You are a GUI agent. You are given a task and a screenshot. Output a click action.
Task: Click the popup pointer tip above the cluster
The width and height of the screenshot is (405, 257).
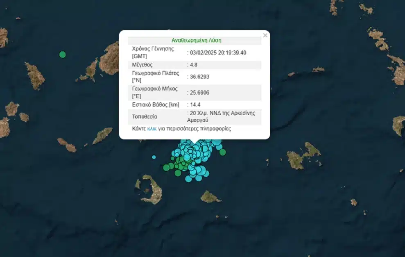(x=195, y=143)
